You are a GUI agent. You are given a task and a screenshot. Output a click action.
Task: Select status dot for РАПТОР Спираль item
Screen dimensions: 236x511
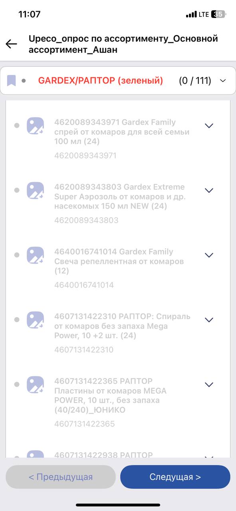[17, 319]
